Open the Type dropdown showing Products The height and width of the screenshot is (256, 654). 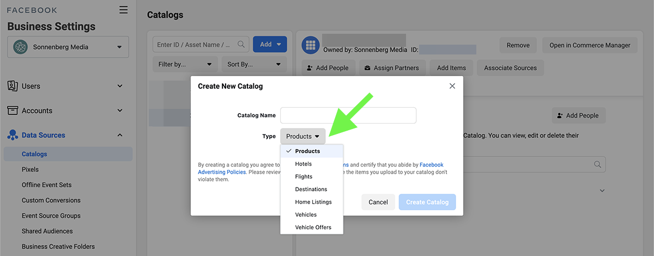pos(302,136)
